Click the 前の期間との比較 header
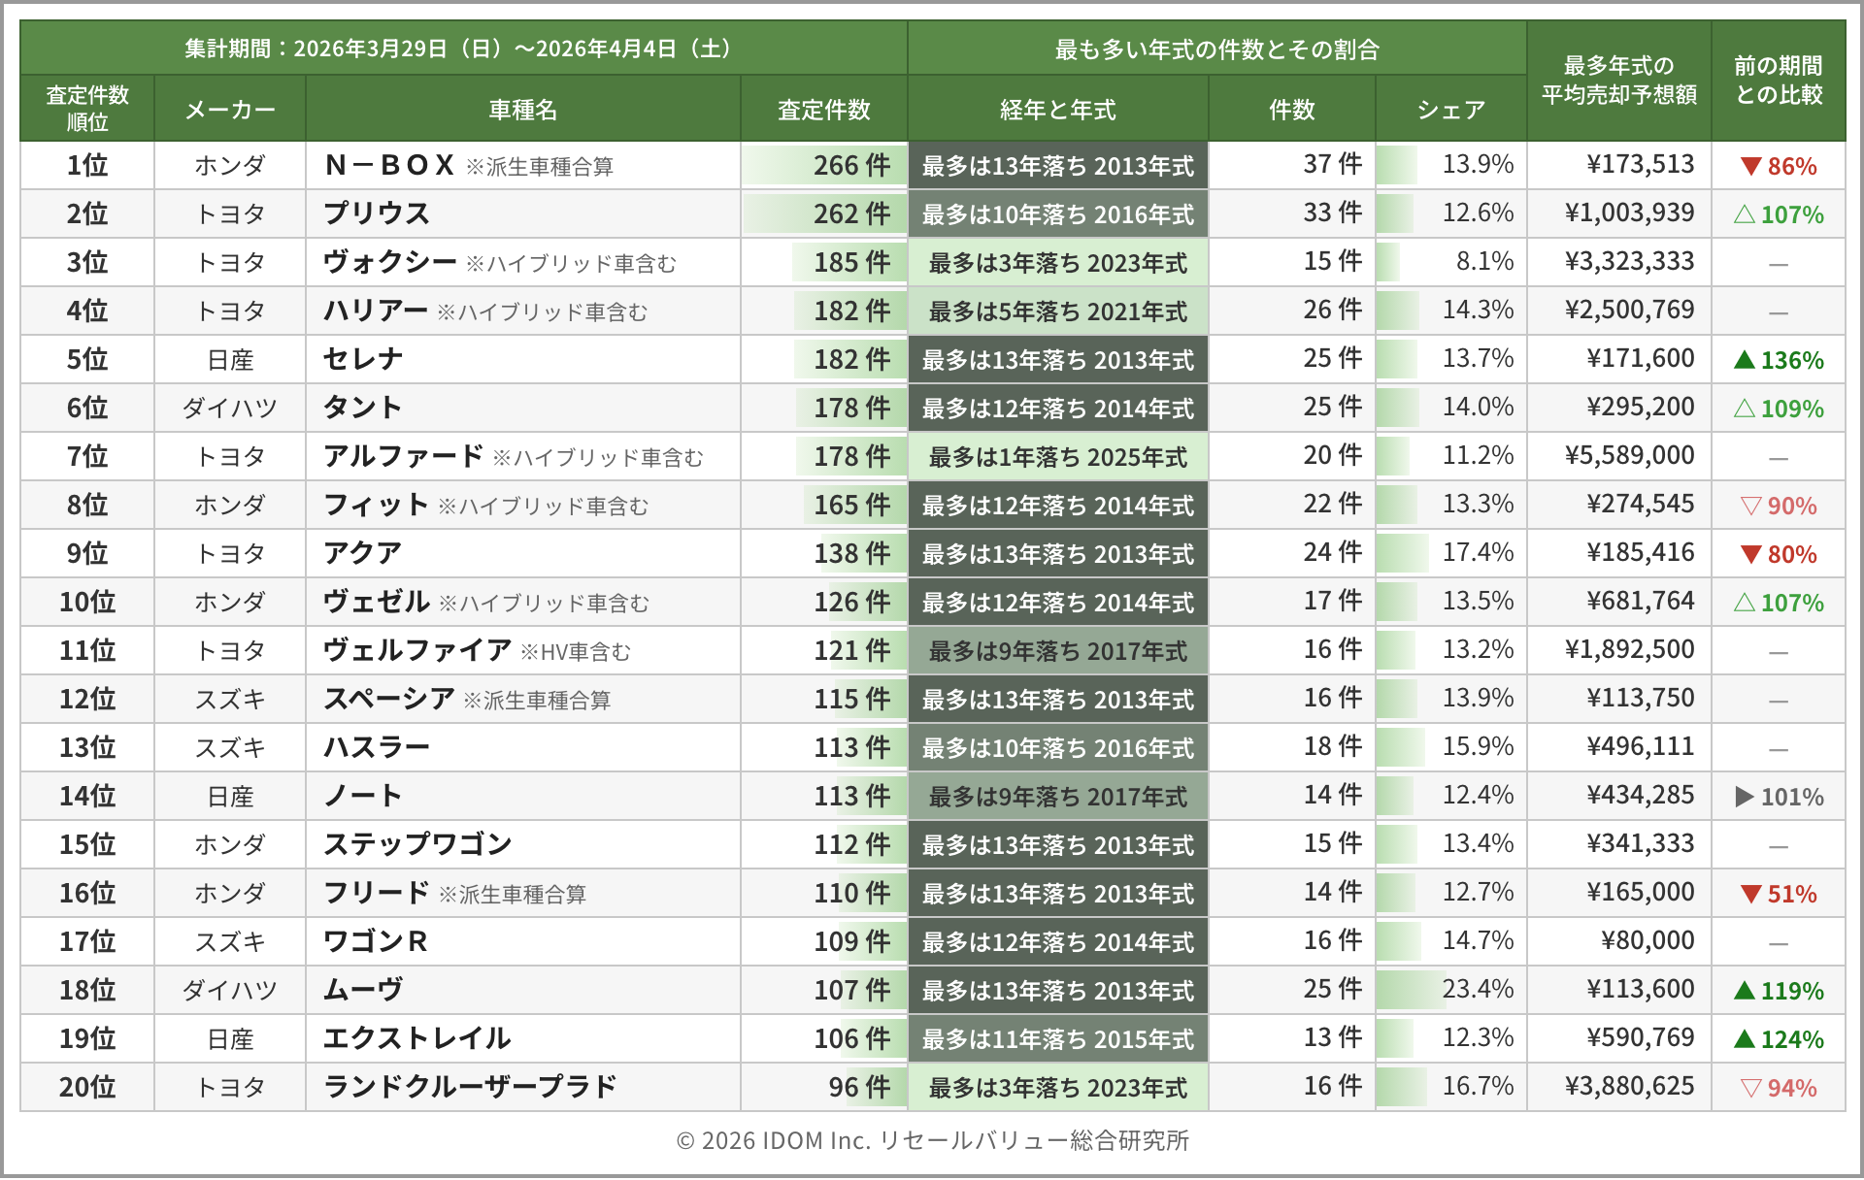Image resolution: width=1864 pixels, height=1180 pixels. point(1778,81)
